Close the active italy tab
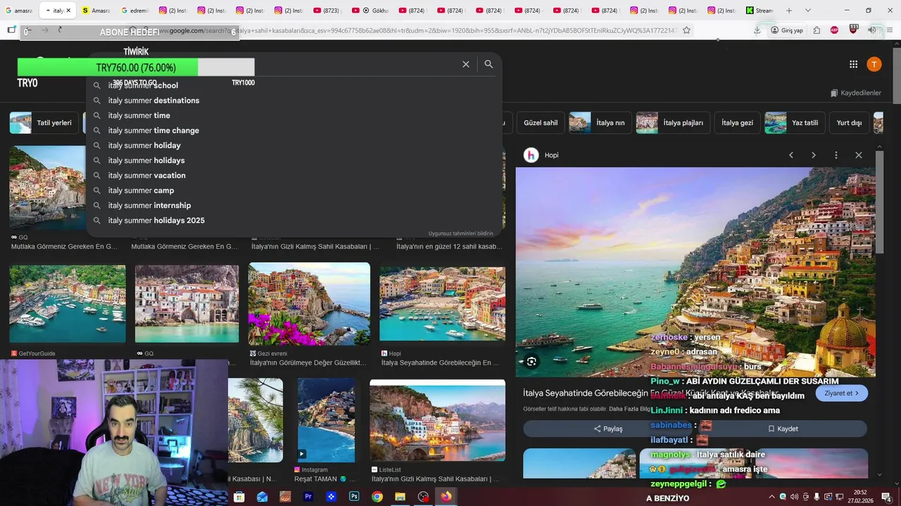Viewport: 901px width, 506px height. pyautogui.click(x=68, y=11)
